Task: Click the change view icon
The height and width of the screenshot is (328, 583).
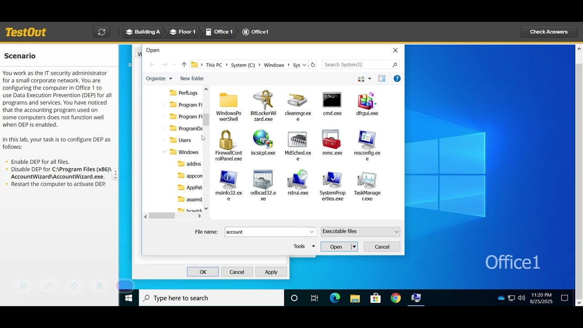Action: [361, 78]
